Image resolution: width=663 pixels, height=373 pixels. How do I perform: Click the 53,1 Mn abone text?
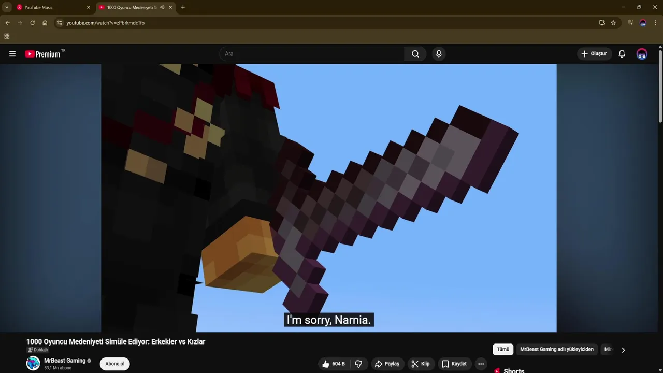coord(57,368)
